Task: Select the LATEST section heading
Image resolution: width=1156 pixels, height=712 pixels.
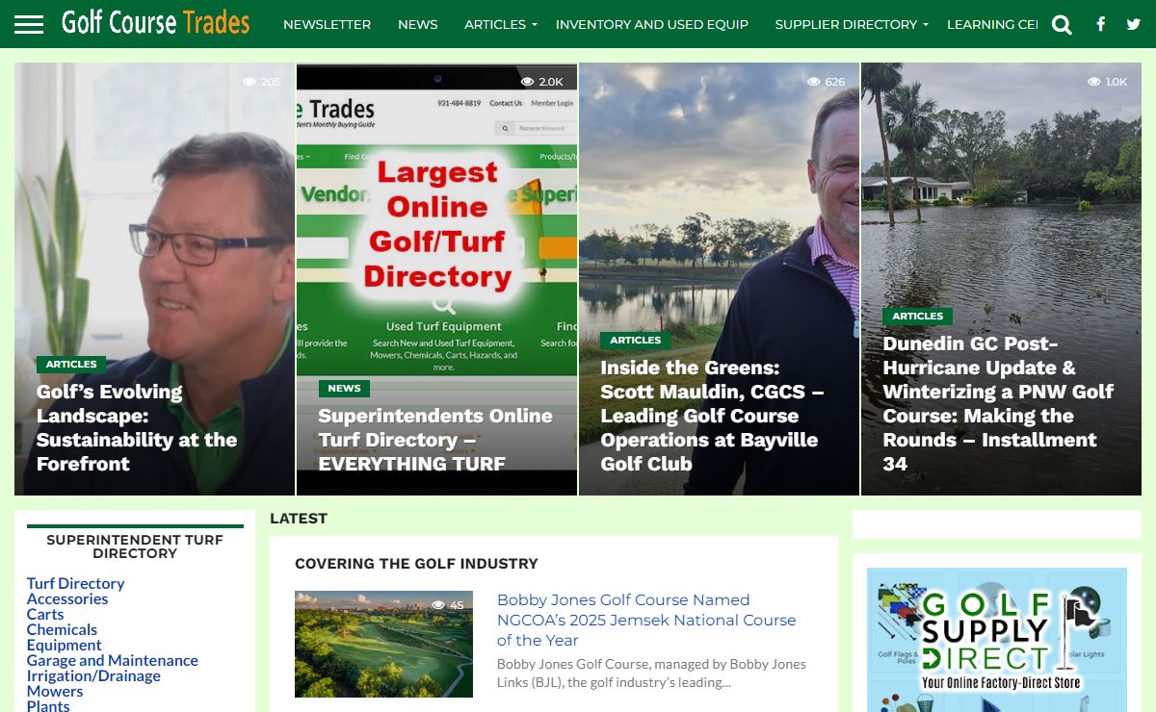Action: point(299,518)
